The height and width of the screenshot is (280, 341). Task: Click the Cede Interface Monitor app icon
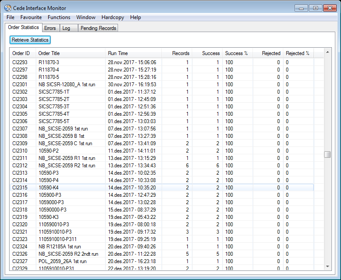coord(8,7)
